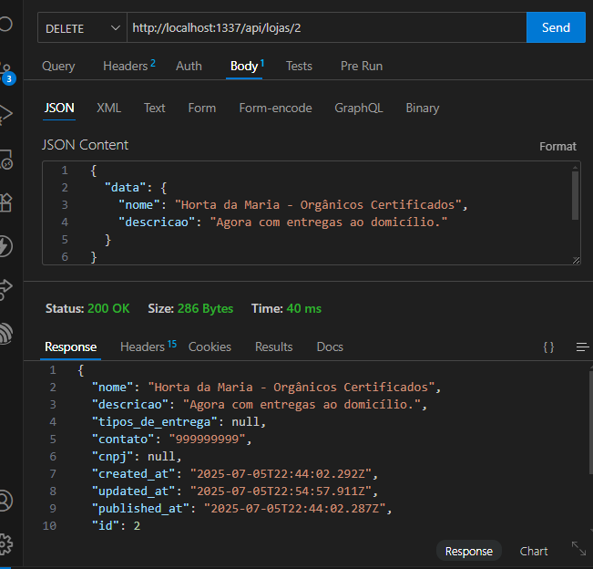
Task: Open the Tests tab
Action: (x=299, y=67)
